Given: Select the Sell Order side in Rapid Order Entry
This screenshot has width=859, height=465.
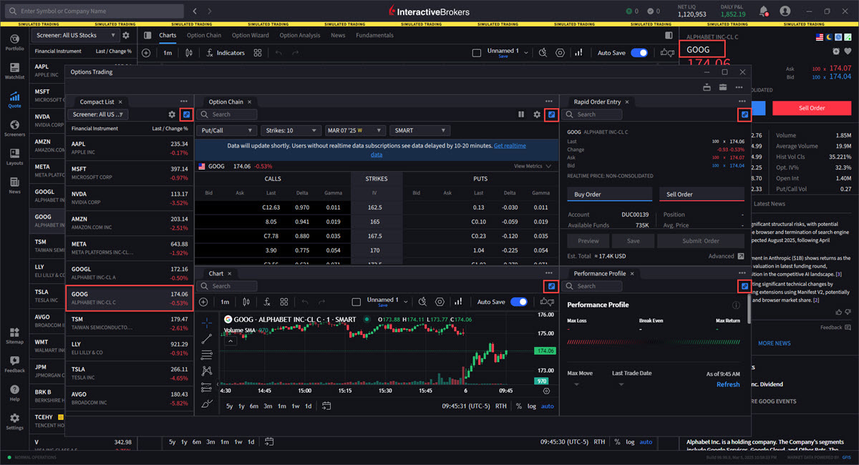Looking at the screenshot, I should click(x=702, y=194).
